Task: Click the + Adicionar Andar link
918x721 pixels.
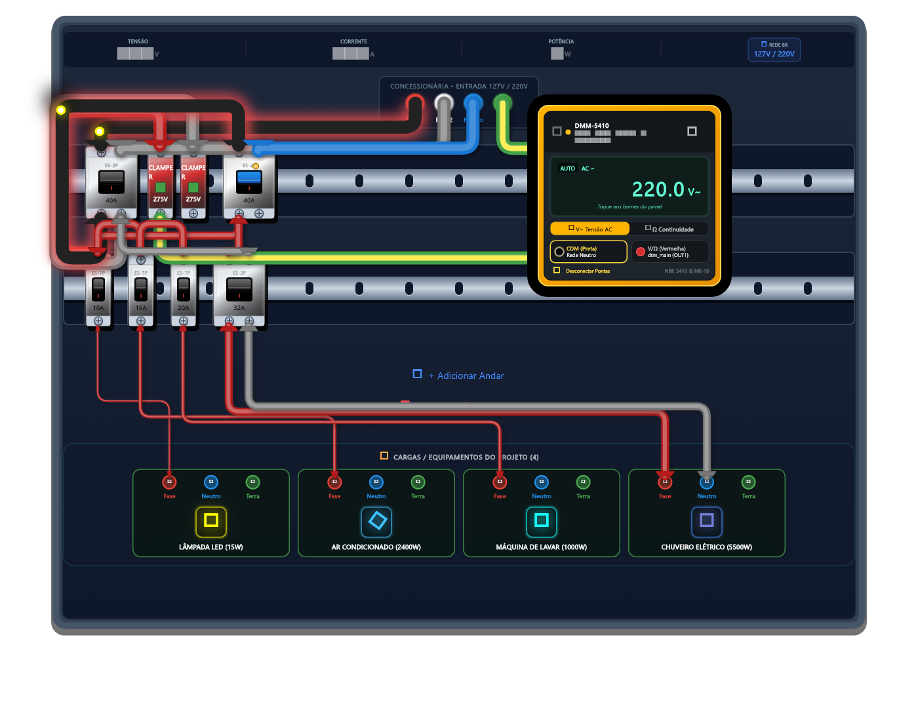Action: [x=458, y=376]
